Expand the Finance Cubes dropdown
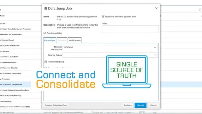Viewport: 202px width, 114px height. 110,55
